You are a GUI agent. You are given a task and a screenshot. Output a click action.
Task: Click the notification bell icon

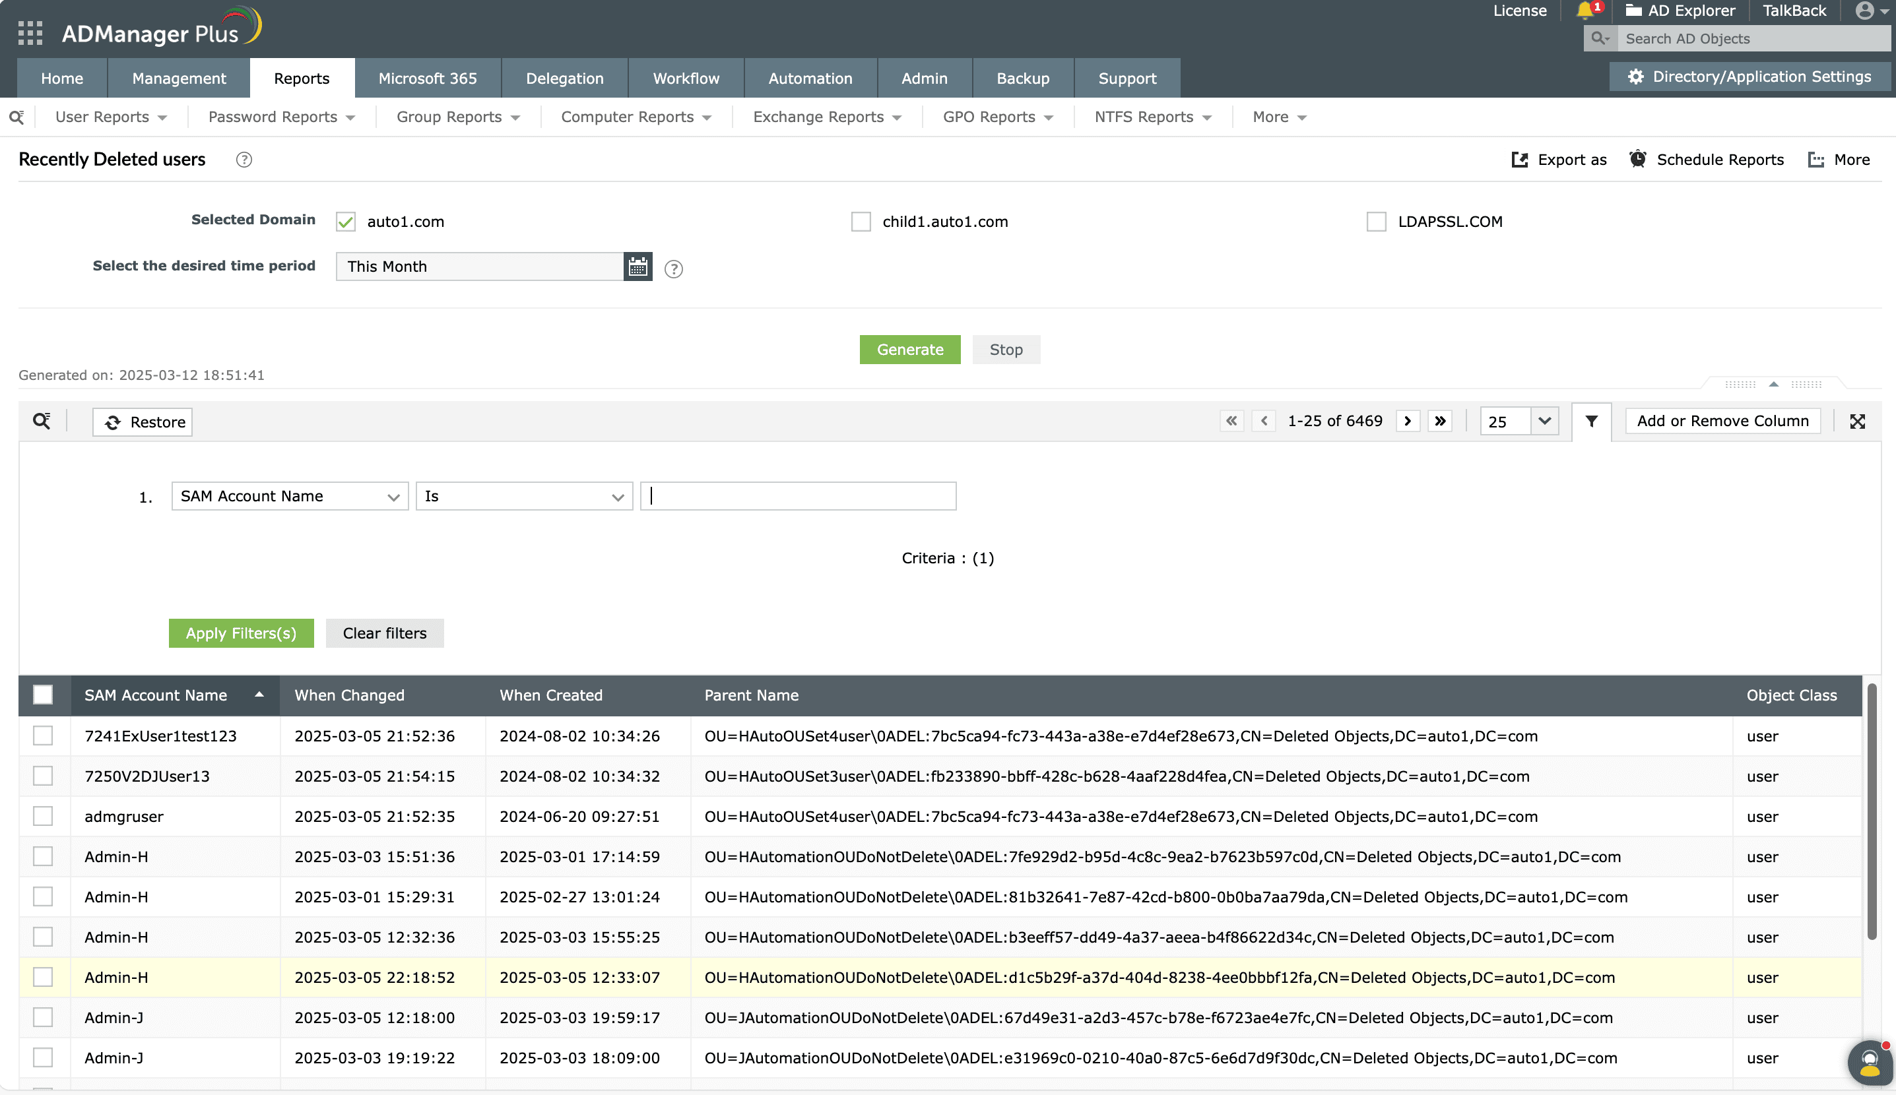[1585, 11]
